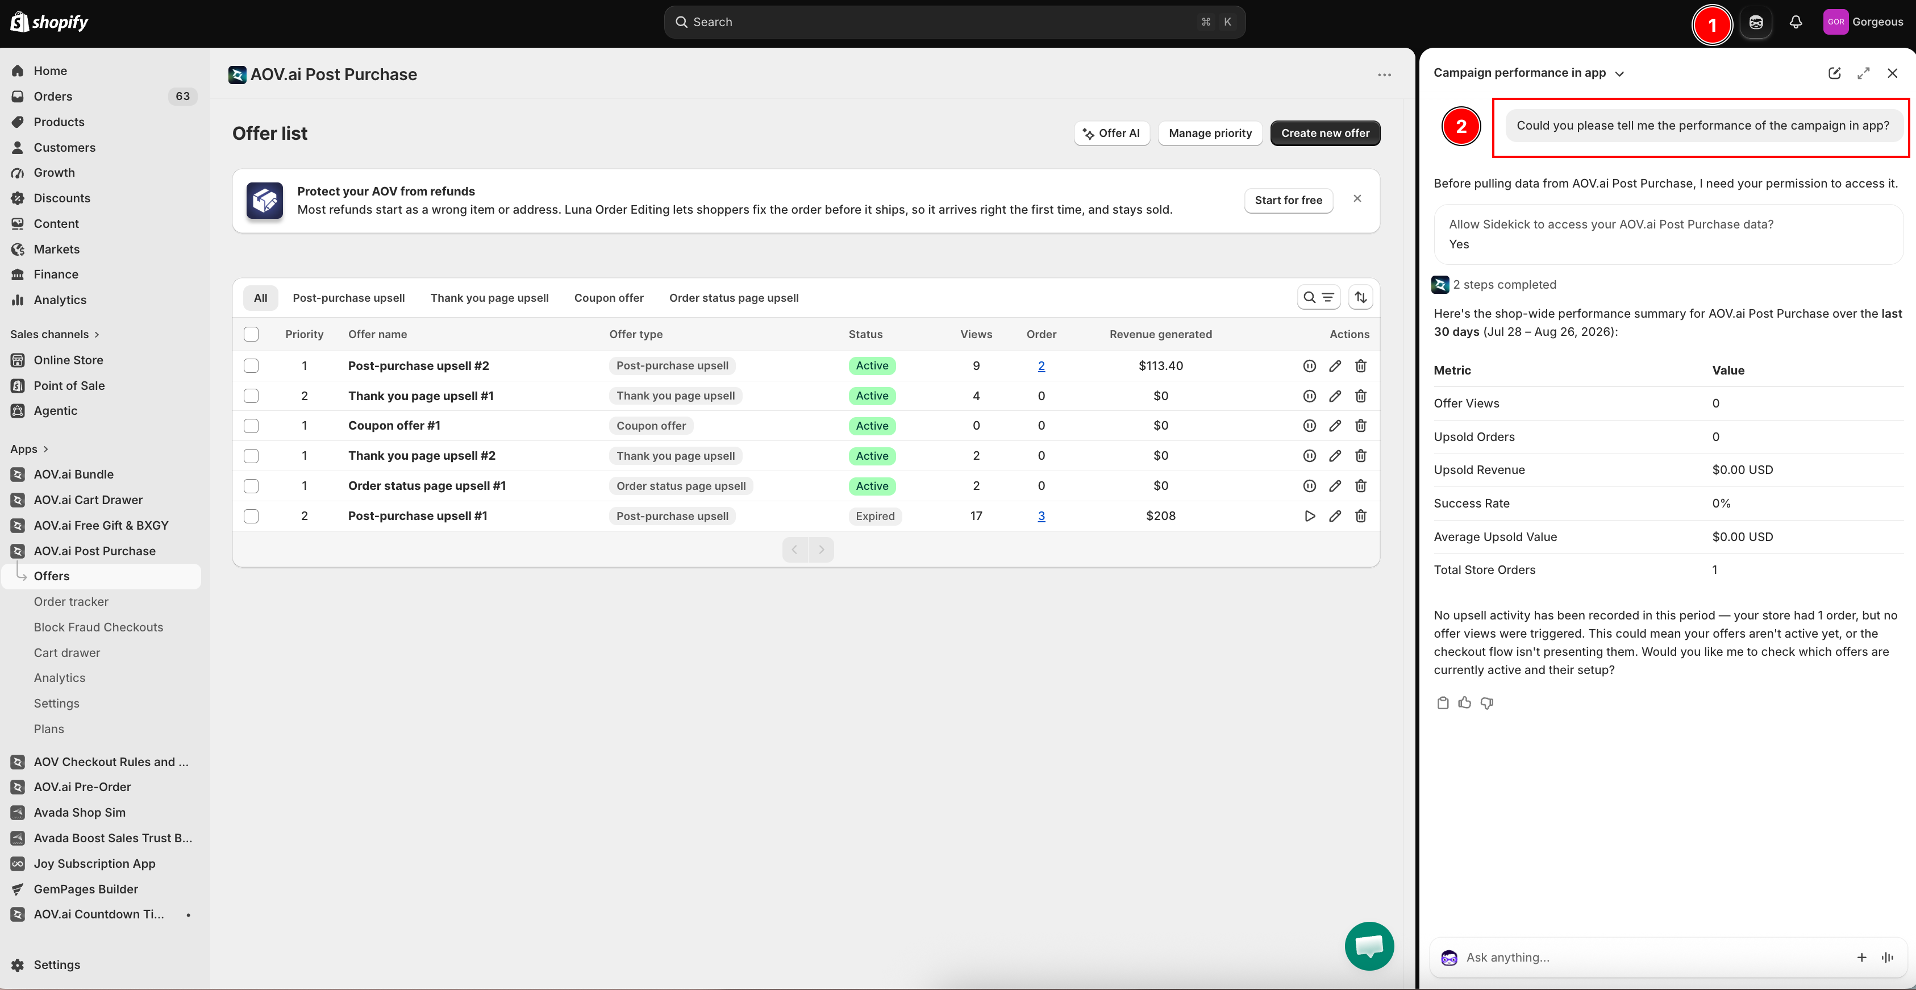
Task: Open order count link 2 for upsell #2
Action: (x=1042, y=366)
